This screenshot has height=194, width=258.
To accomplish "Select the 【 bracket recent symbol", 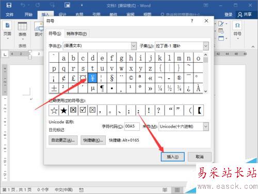I will (199, 110).
